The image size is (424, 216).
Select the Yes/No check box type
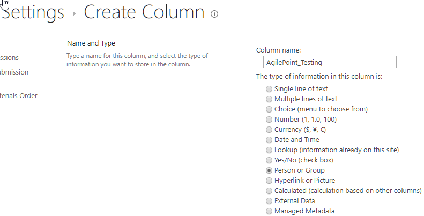pyautogui.click(x=269, y=160)
